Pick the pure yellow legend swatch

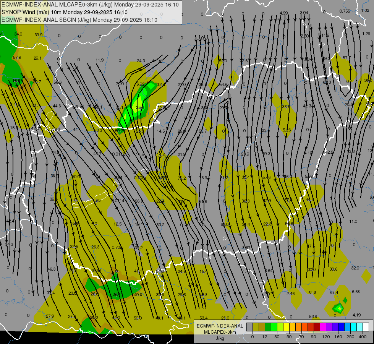click(x=287, y=327)
